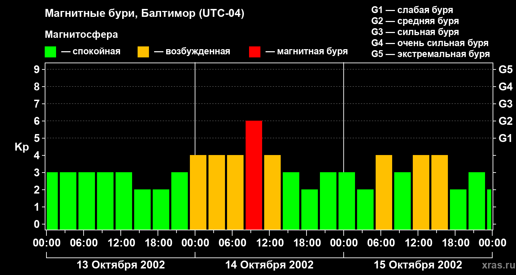The image size is (516, 275).
Task: Click the Kp axis value 0
Action: tap(37, 224)
